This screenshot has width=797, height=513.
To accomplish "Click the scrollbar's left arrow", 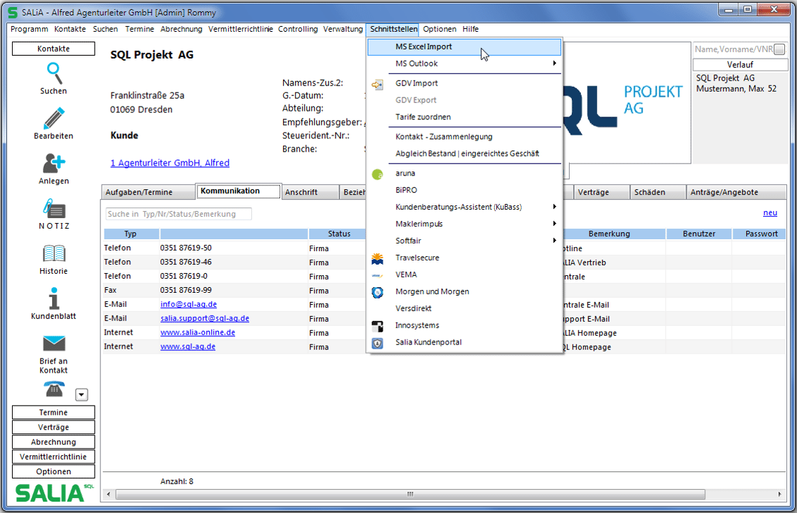I will tap(108, 494).
